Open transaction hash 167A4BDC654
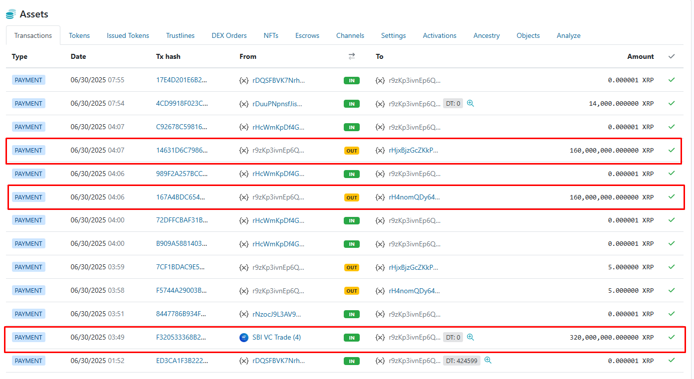This screenshot has width=694, height=379. pos(181,197)
